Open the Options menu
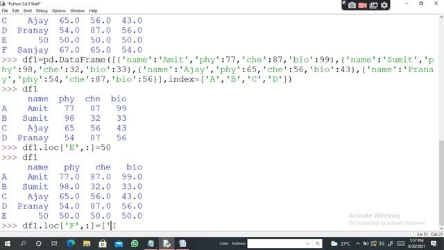444x250 pixels. point(59,10)
